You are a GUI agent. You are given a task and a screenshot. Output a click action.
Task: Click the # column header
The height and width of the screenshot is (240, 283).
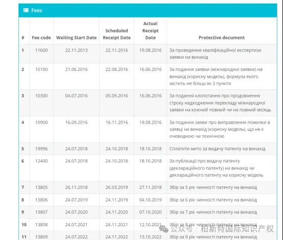23,38
